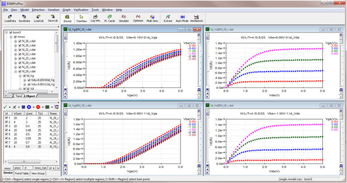
Task: Uncheck N_22_r.dat in the object tree
Action: [20, 54]
